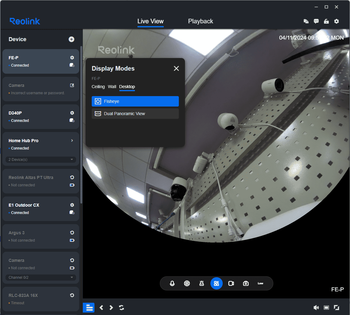The width and height of the screenshot is (350, 315).
Task: Click the "Not connected" status under Argus 3
Action: pyautogui.click(x=23, y=240)
